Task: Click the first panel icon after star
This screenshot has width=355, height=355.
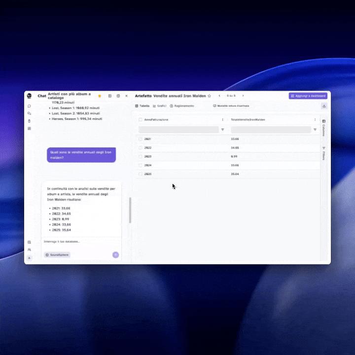Action: (110, 96)
